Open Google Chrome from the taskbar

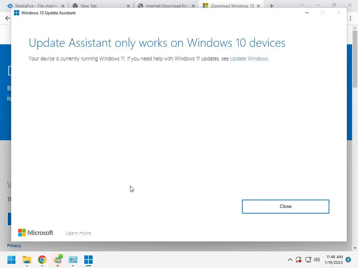(42, 260)
